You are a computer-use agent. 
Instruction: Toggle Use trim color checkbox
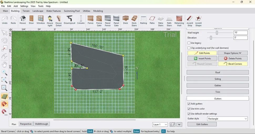coord(189,109)
